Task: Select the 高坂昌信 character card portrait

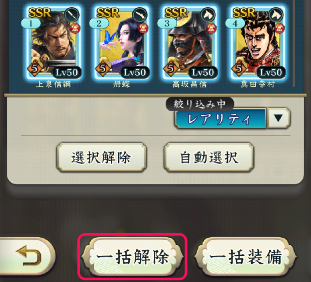Action: coord(190,42)
